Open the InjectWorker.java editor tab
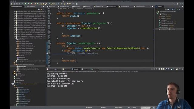This screenshot has width=194, height=109. 63,7
